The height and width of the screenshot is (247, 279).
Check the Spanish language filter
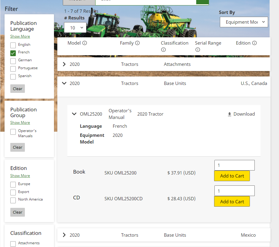[13, 76]
